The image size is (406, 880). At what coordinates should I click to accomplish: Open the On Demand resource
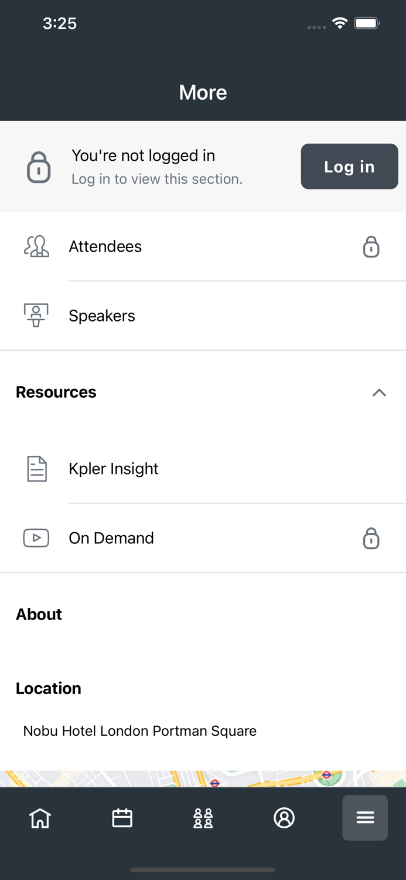tap(111, 538)
